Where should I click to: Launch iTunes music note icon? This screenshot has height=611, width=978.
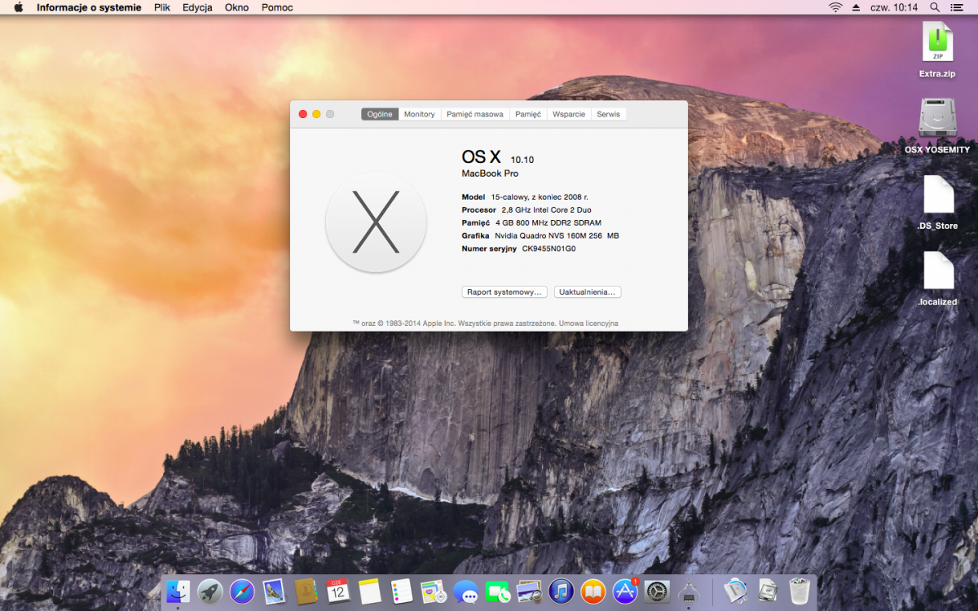pos(561,591)
